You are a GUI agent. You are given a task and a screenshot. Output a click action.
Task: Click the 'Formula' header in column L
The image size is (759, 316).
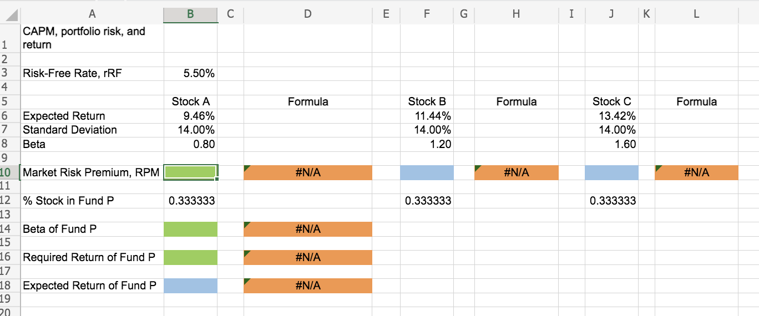696,101
